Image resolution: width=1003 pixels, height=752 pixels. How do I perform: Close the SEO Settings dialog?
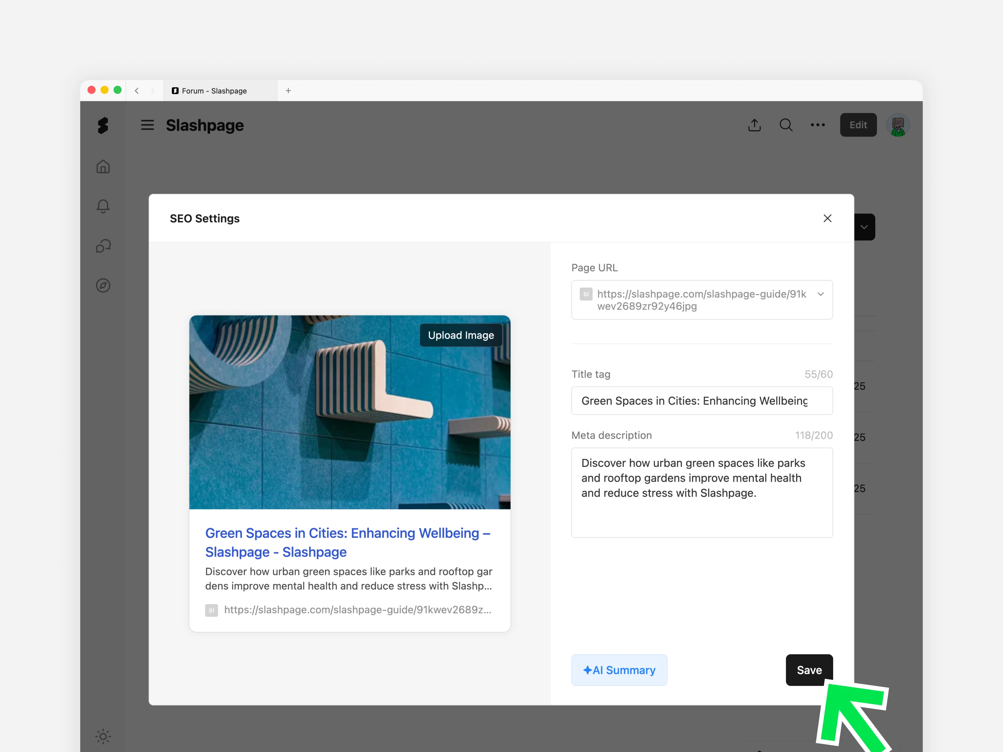827,219
